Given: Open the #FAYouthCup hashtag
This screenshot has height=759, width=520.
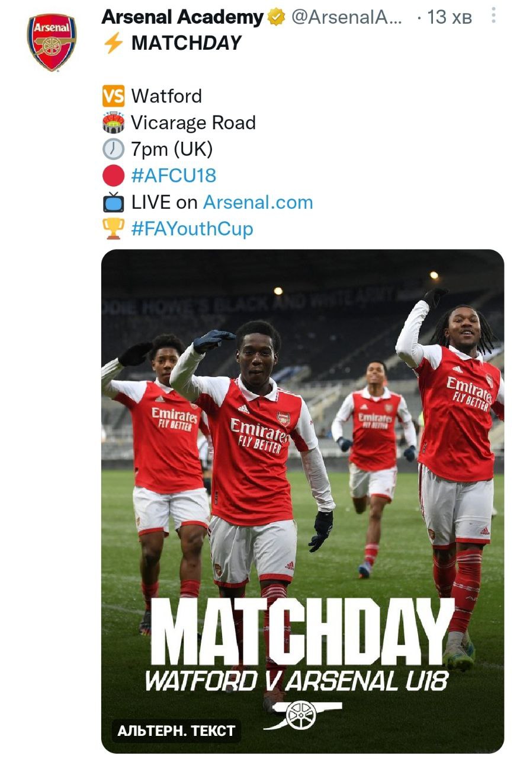Looking at the screenshot, I should (192, 229).
